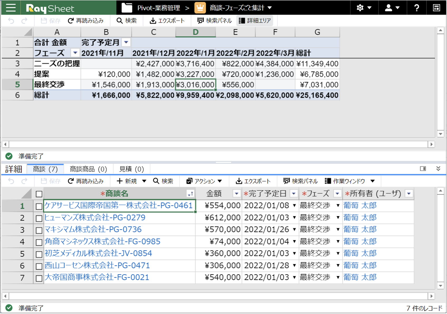
Task: Check the row for 角商マシネックス株式会社-FG-0985
Action: tap(39, 242)
